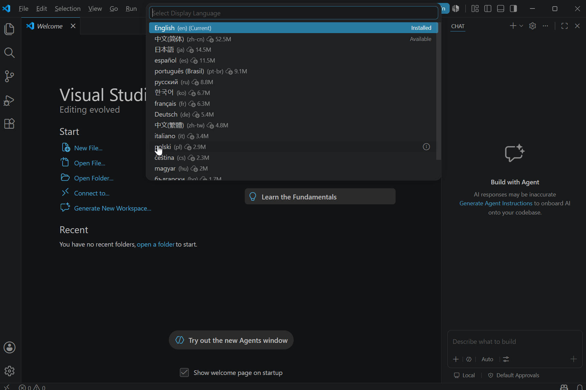This screenshot has height=390, width=586.
Task: Choose español (es) language
Action: tap(294, 61)
